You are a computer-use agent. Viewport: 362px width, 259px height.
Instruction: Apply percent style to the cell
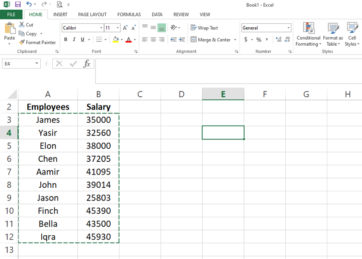tap(259, 40)
